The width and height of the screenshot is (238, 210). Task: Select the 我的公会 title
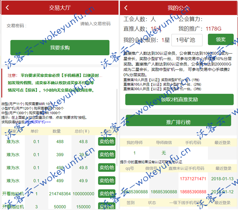(x=179, y=8)
